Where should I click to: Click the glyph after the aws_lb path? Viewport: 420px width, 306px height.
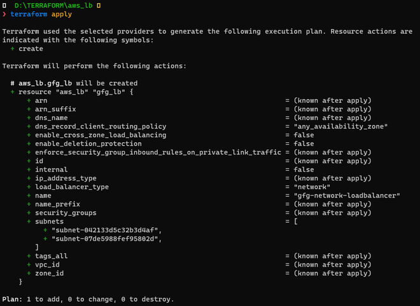(99, 5)
